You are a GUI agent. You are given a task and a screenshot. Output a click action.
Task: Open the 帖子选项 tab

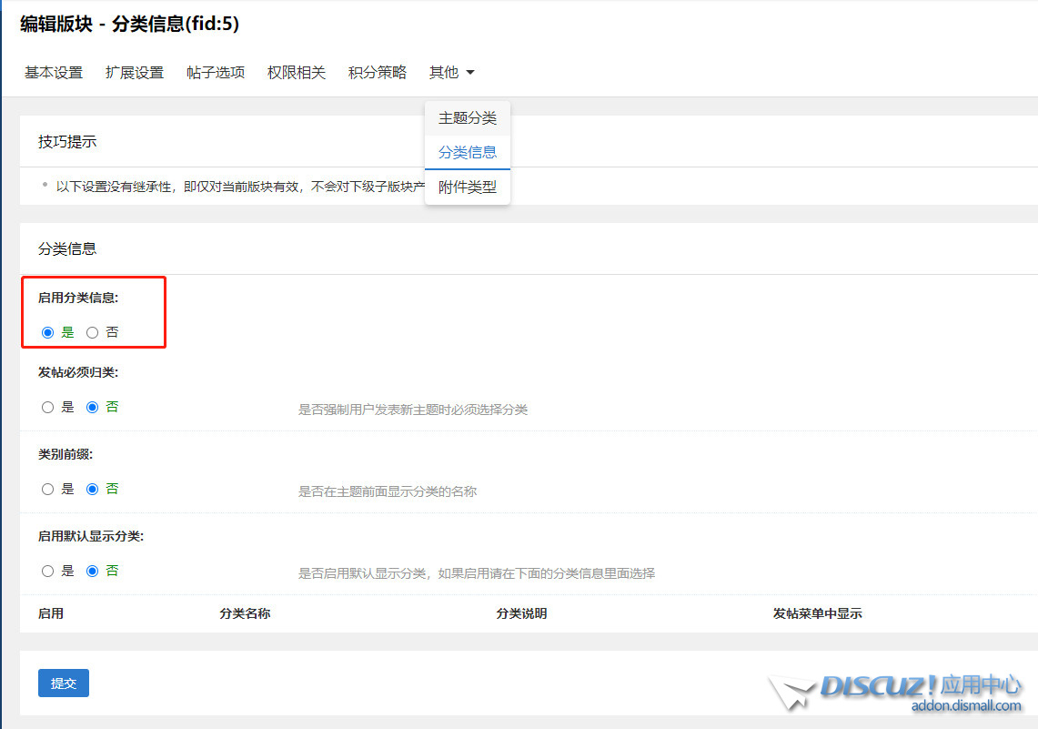(x=215, y=72)
